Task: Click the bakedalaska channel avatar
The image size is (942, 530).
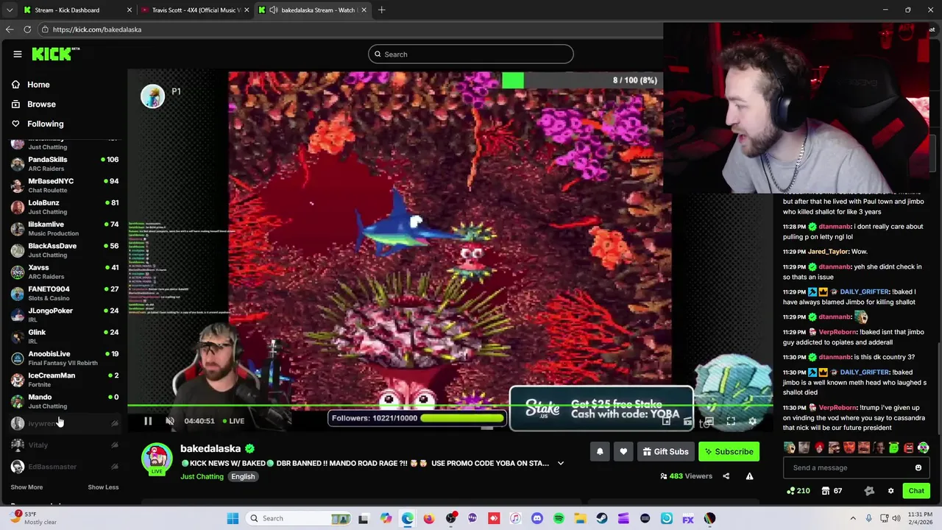Action: click(x=156, y=458)
